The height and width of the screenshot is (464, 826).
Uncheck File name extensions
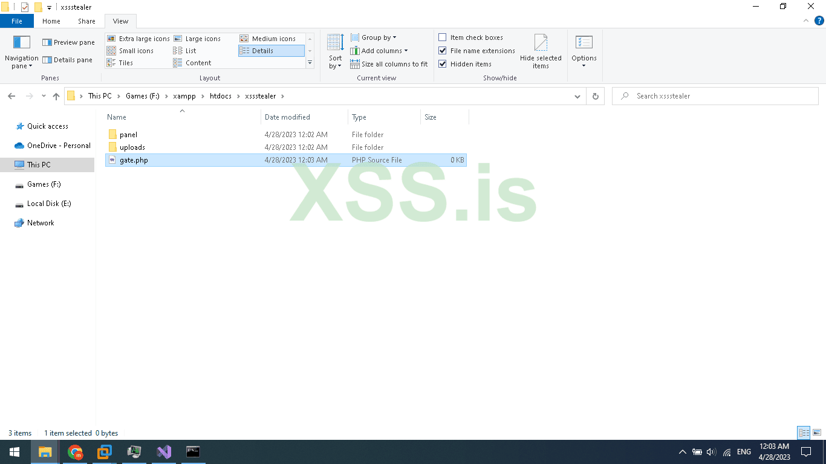443,51
